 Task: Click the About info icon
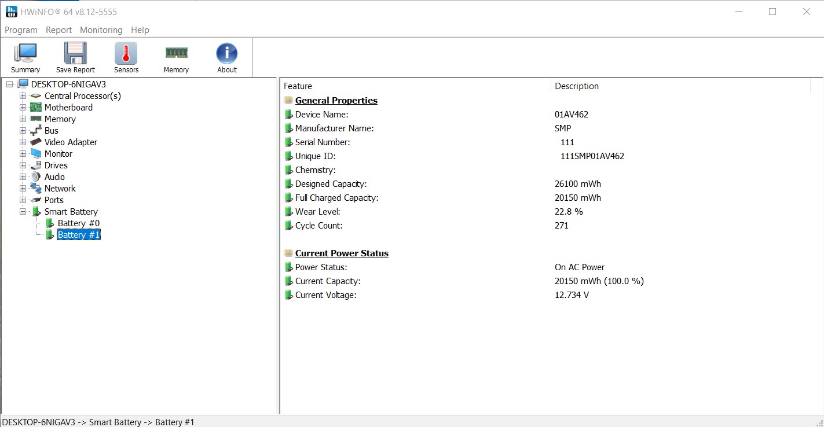[227, 53]
